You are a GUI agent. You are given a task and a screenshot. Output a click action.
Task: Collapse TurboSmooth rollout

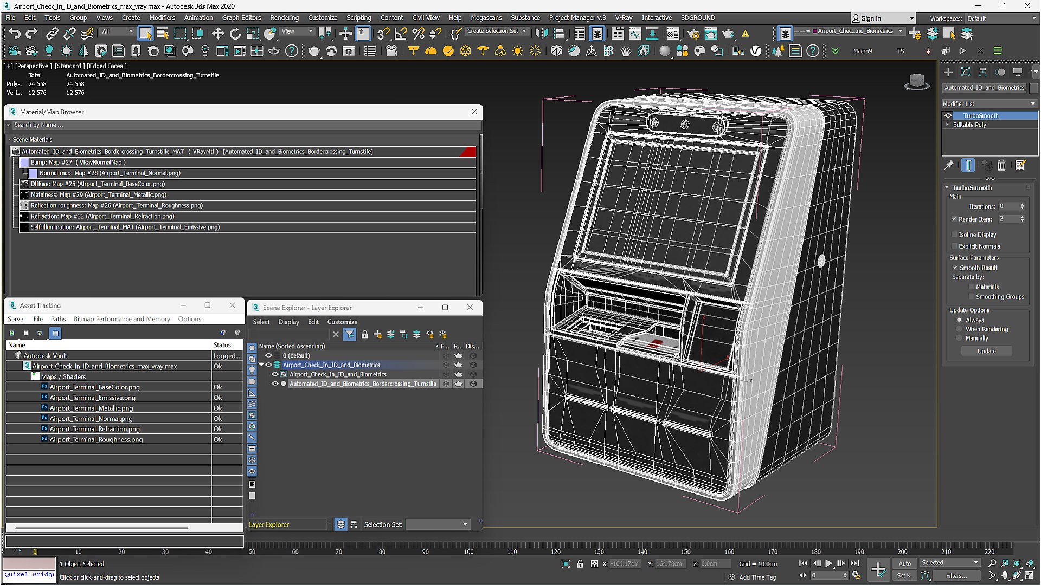[x=947, y=187]
